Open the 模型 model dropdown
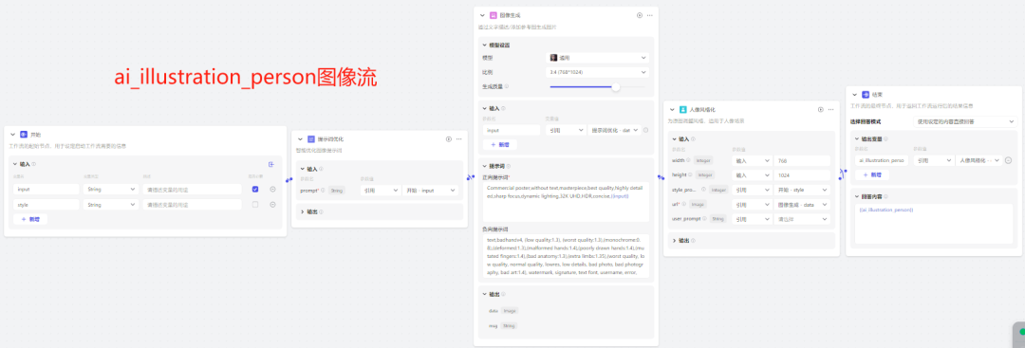 pos(598,58)
